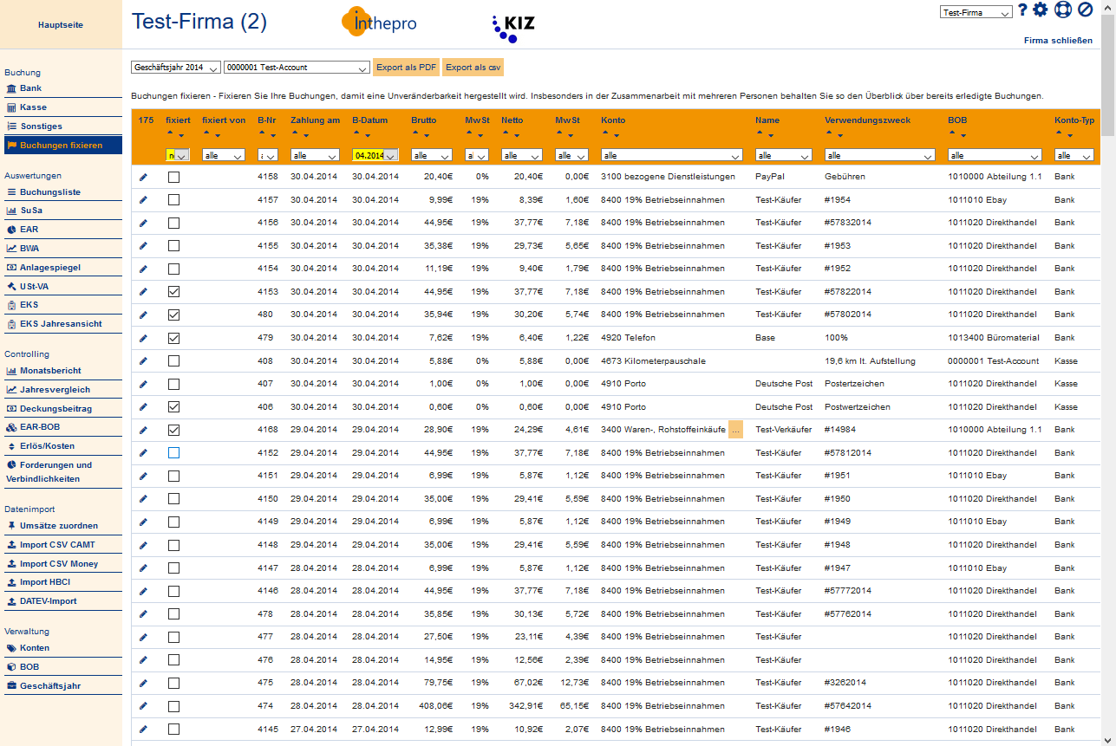Open settings via the gear icon
The height and width of the screenshot is (746, 1116).
1041,10
